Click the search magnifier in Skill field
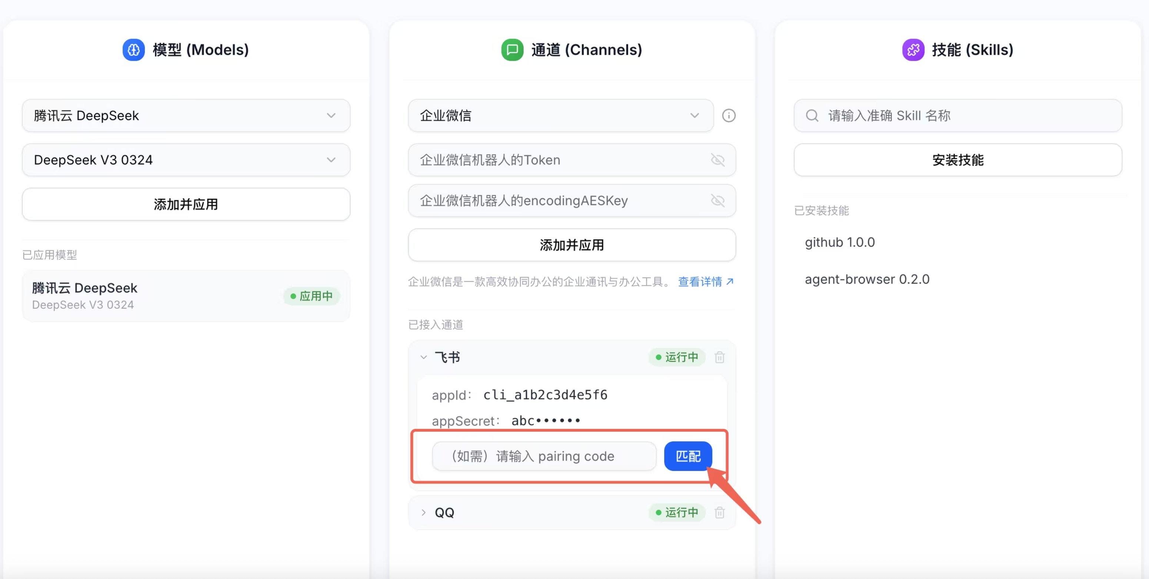This screenshot has height=579, width=1149. tap(812, 116)
